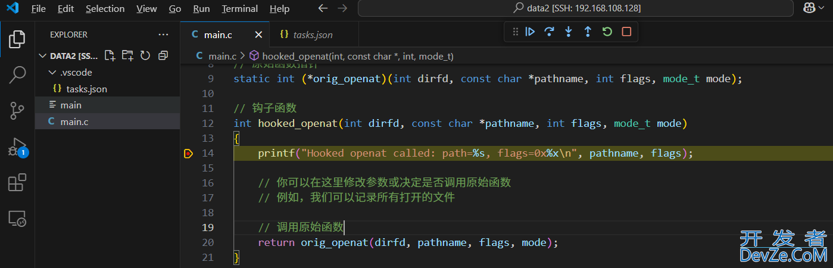Viewport: 833px width, 268px height.
Task: Close the main.c editor tab
Action: pyautogui.click(x=258, y=35)
